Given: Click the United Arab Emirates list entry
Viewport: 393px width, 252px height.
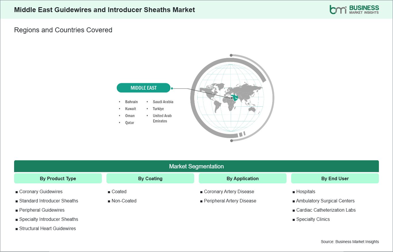Looking at the screenshot, I should coord(162,118).
